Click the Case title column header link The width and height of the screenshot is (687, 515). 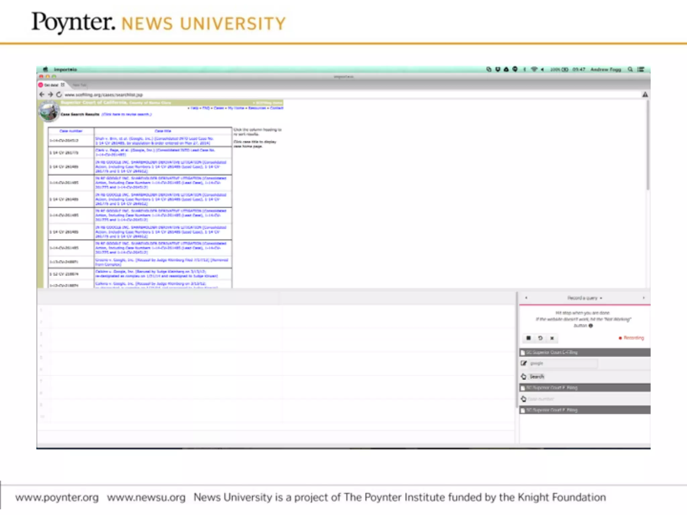[x=163, y=131]
